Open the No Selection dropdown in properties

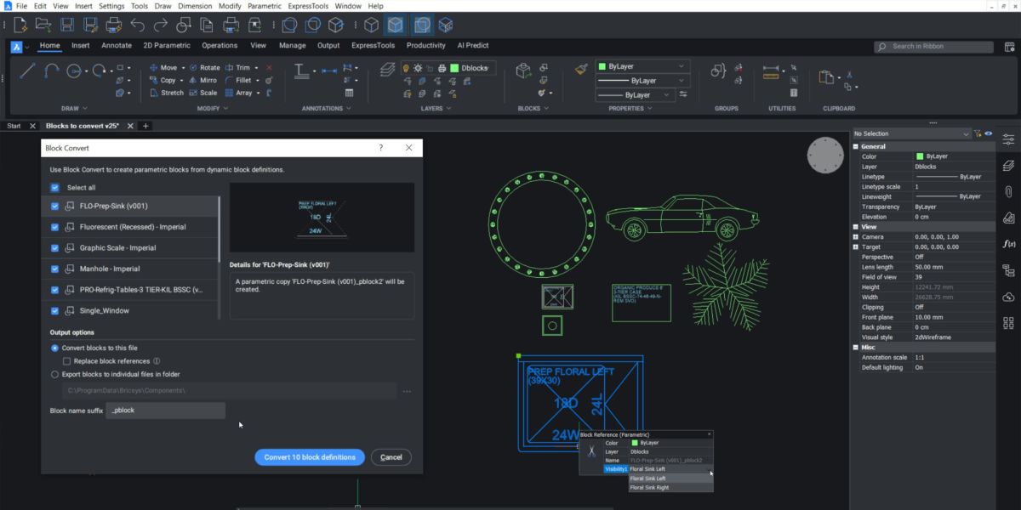[911, 133]
